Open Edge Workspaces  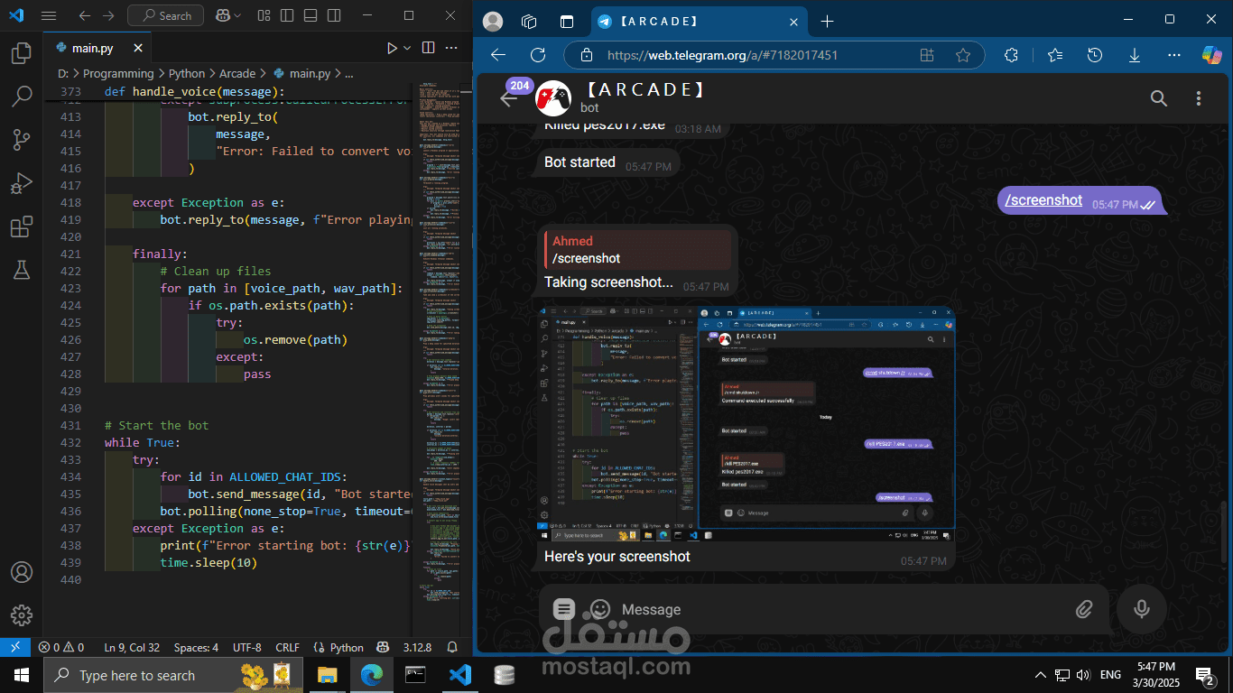(x=530, y=21)
